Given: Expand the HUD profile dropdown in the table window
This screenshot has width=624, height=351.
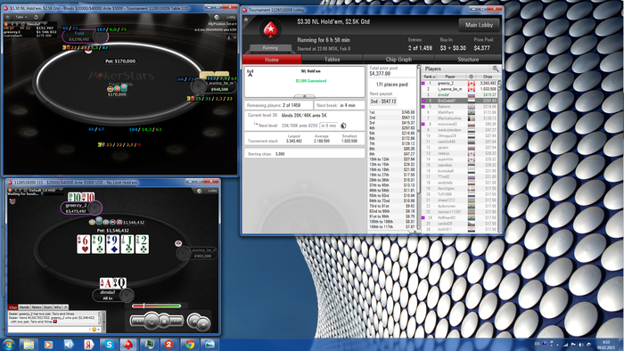Looking at the screenshot, I should click(45, 24).
